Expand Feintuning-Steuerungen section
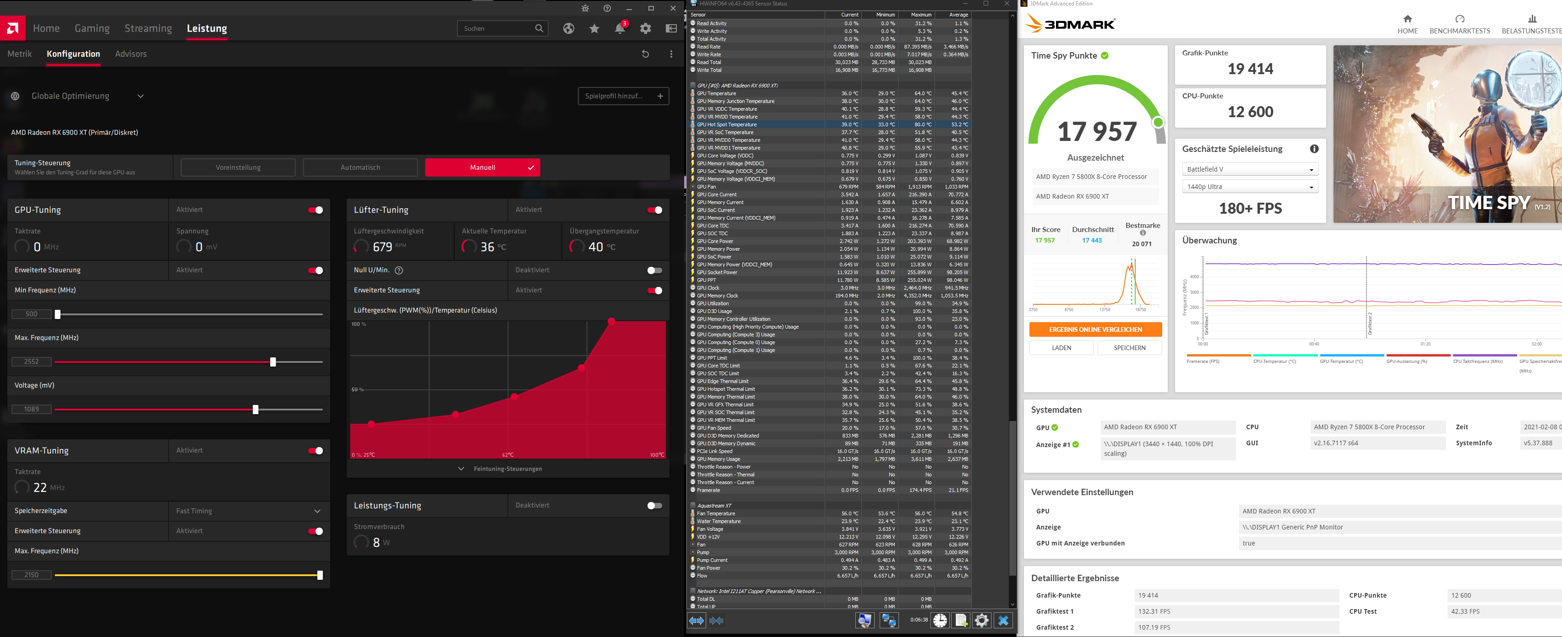 coord(507,469)
